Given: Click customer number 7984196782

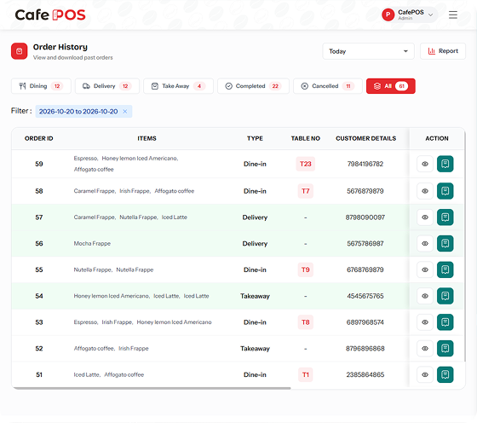Looking at the screenshot, I should (x=365, y=164).
